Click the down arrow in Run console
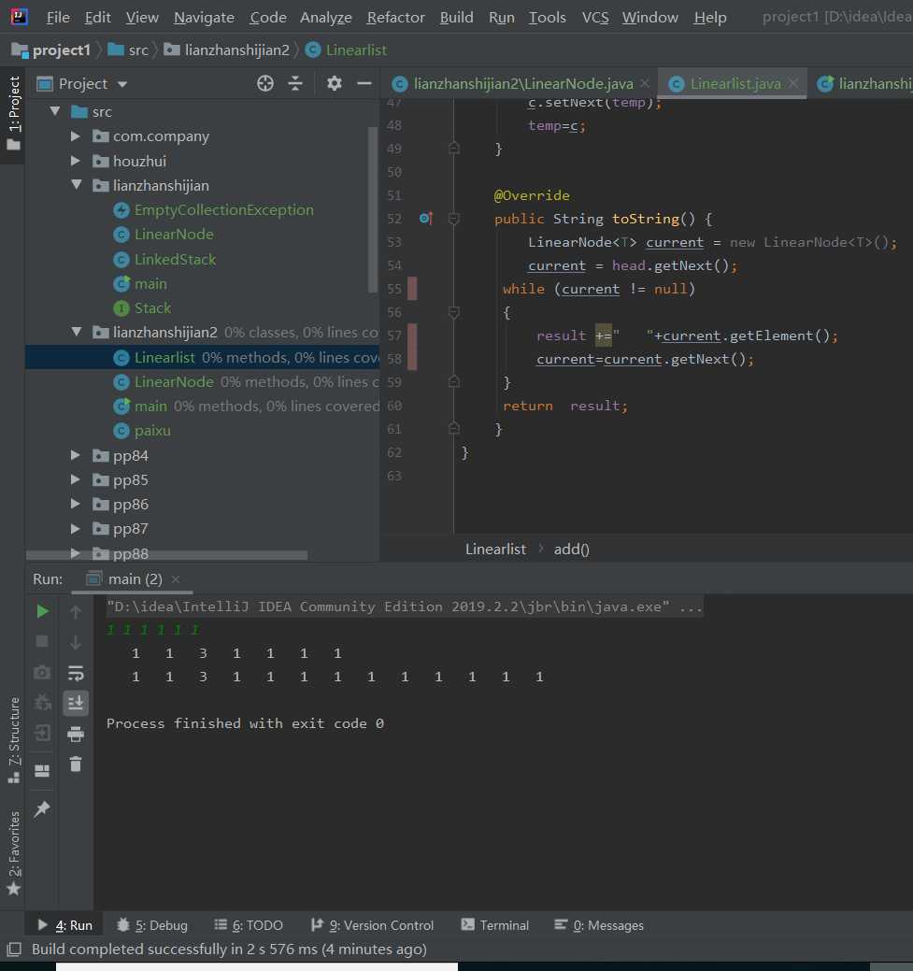This screenshot has width=913, height=971. [76, 642]
